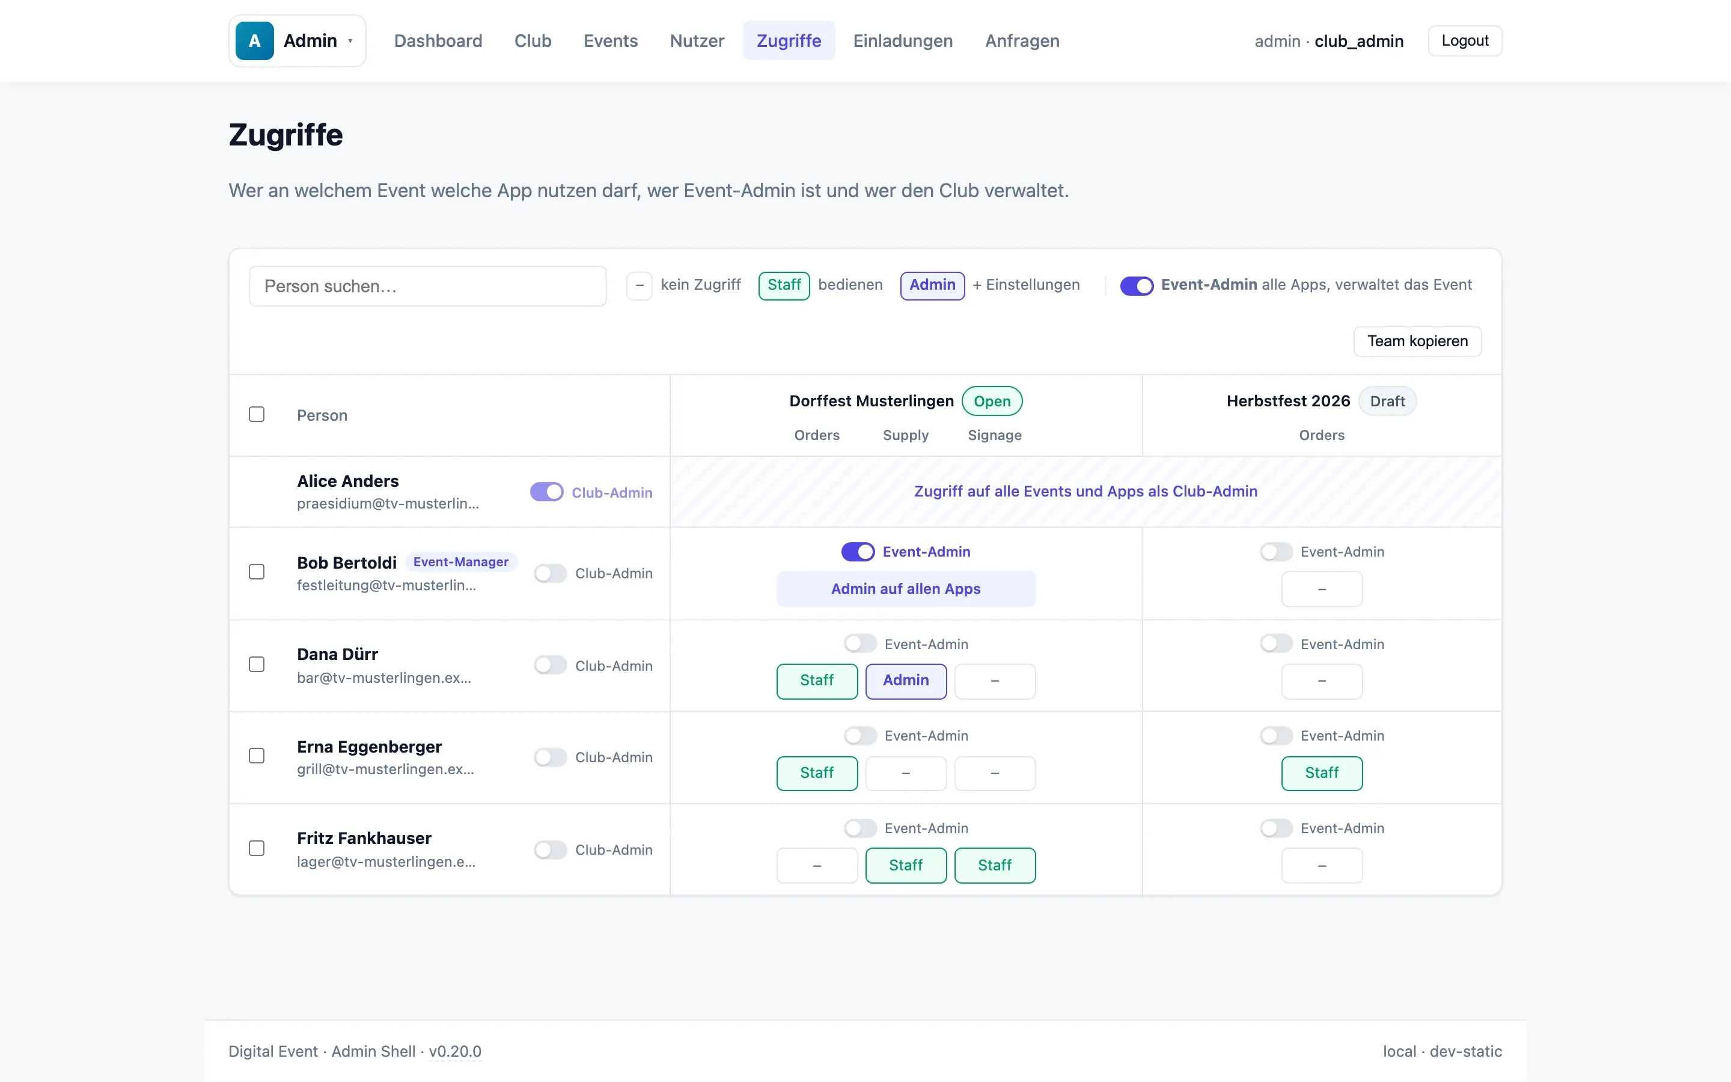This screenshot has width=1731, height=1082.
Task: Click the blue A logo icon
Action: (254, 41)
